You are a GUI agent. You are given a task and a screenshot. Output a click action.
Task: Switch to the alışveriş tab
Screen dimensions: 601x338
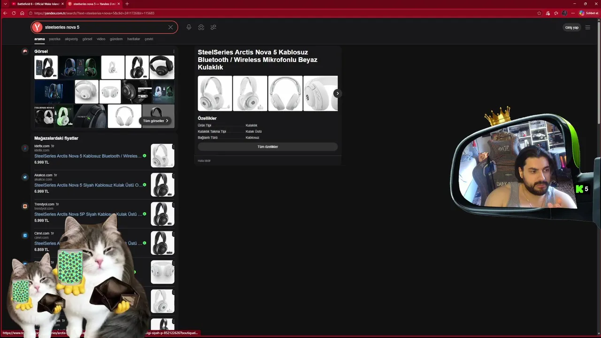point(71,39)
